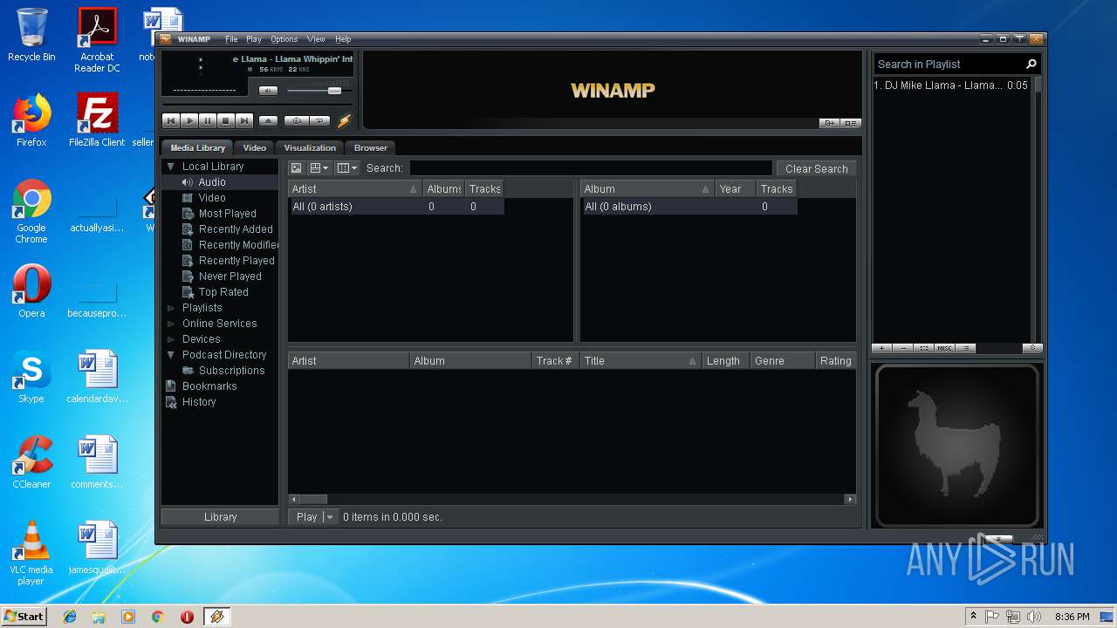Toggle shuffle mode
Image resolution: width=1117 pixels, height=628 pixels.
[x=297, y=121]
